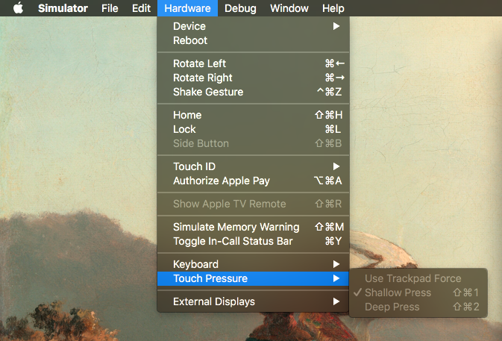This screenshot has height=341, width=502.
Task: Choose the Lock menu item
Action: pos(253,129)
